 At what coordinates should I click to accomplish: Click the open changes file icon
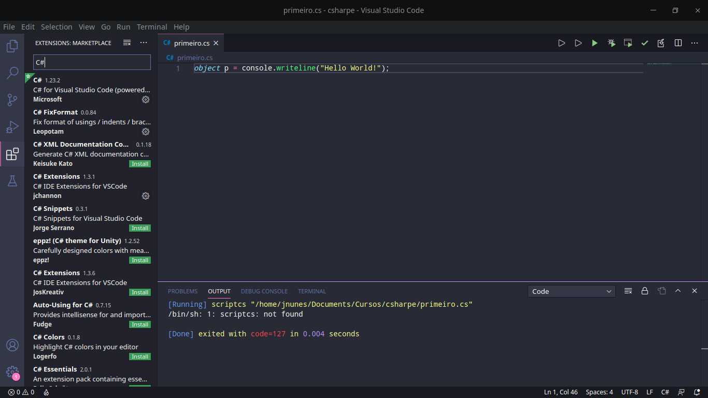click(x=661, y=43)
